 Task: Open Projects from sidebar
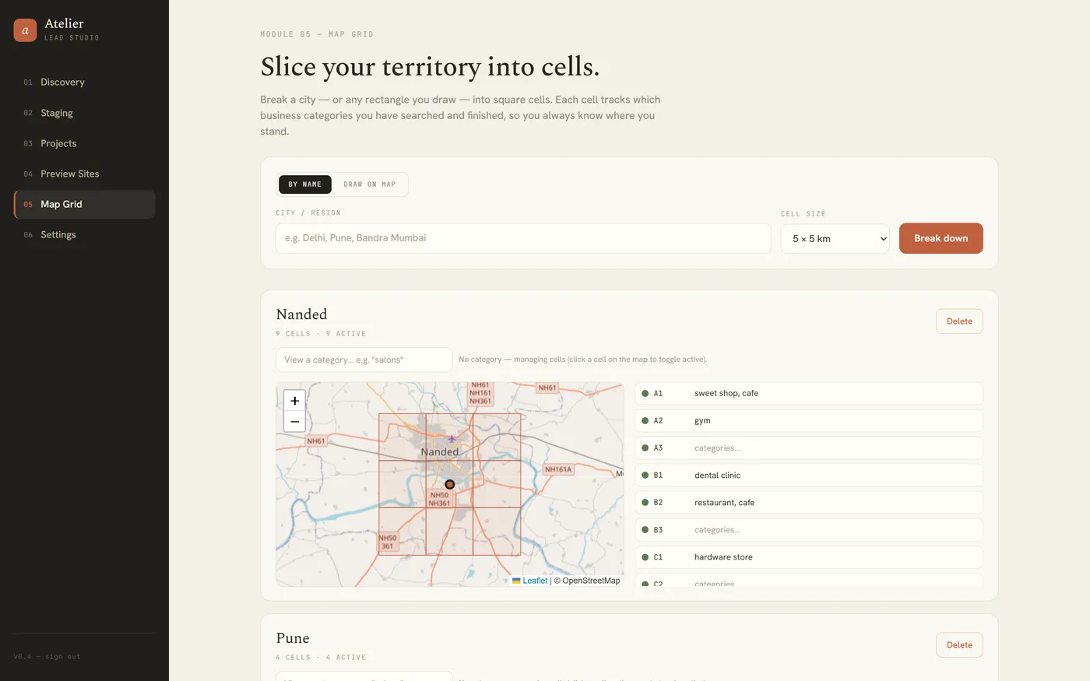84,143
